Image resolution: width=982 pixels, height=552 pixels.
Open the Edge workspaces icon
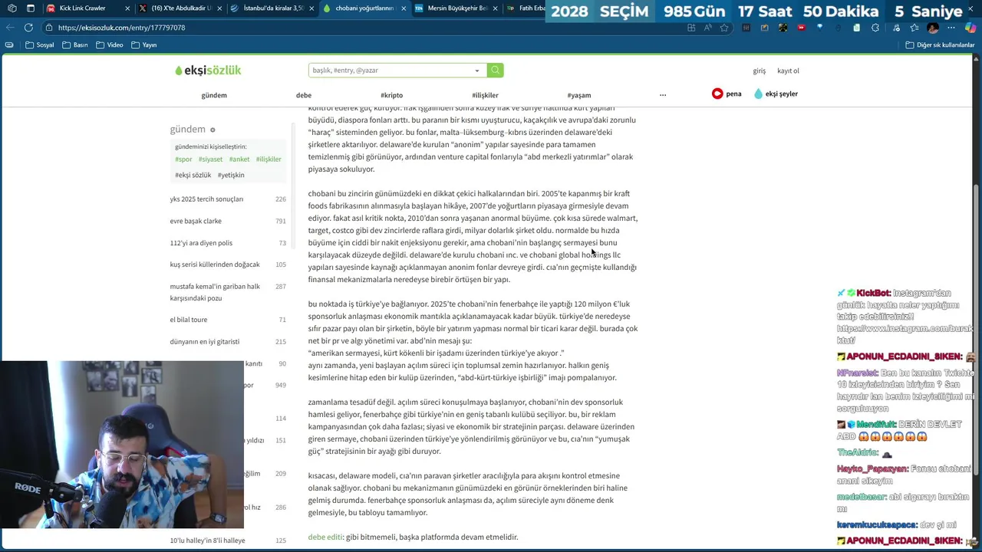(12, 8)
